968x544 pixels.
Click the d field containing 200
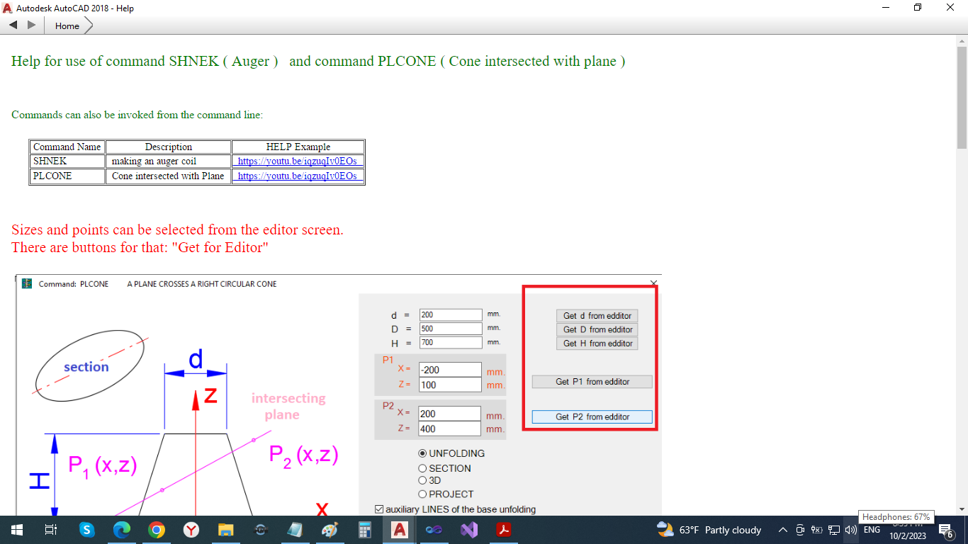(450, 314)
